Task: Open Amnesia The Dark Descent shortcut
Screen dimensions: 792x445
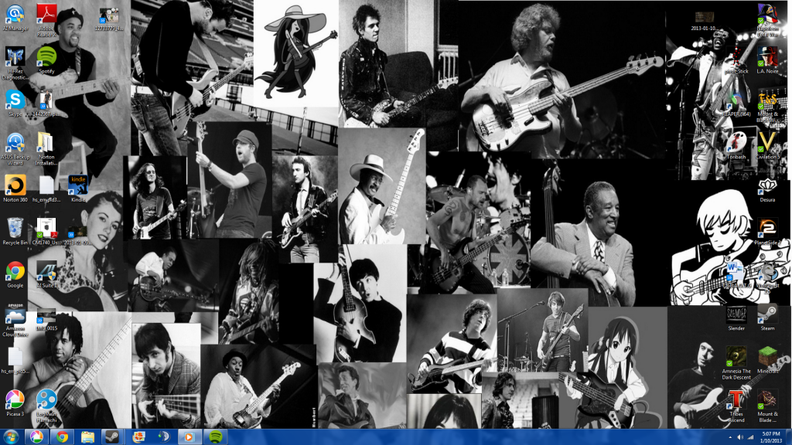Action: click(x=736, y=363)
